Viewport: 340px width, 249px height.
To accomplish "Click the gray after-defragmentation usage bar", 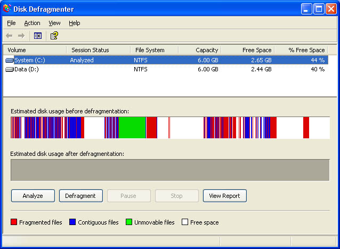I will [x=170, y=170].
